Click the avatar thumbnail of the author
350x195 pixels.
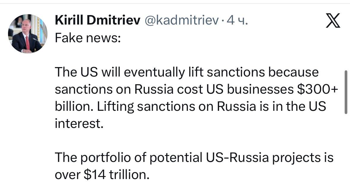28,33
